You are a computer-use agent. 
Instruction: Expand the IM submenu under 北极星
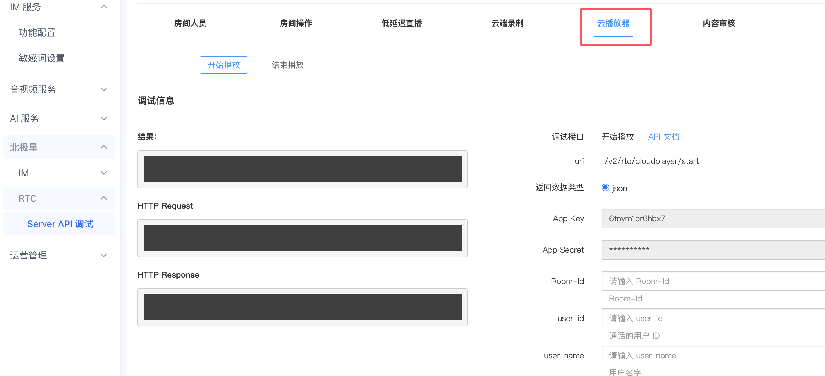[x=104, y=173]
